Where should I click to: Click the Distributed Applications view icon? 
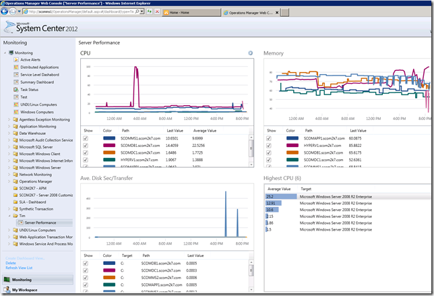click(x=16, y=67)
